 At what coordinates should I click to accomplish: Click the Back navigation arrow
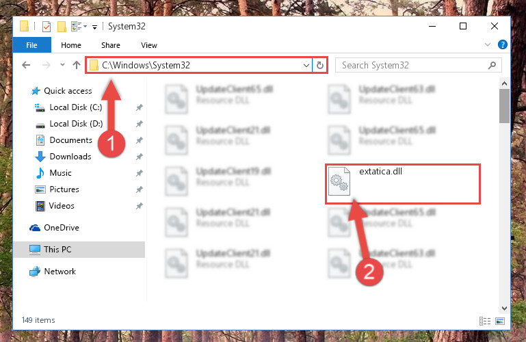(26, 65)
